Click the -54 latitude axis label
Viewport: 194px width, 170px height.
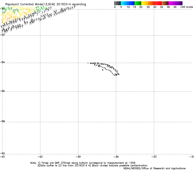click(x=2, y=62)
